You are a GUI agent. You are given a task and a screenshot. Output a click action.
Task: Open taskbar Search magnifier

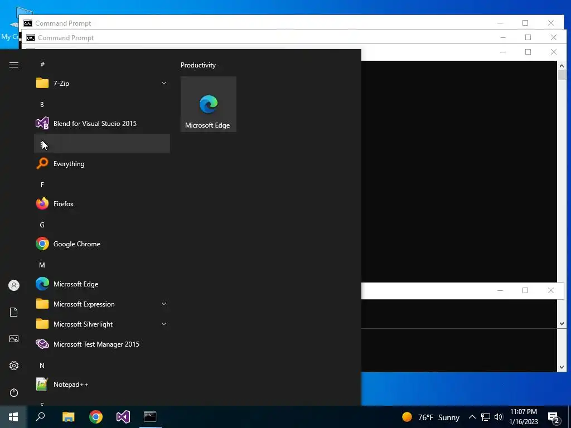coord(40,417)
